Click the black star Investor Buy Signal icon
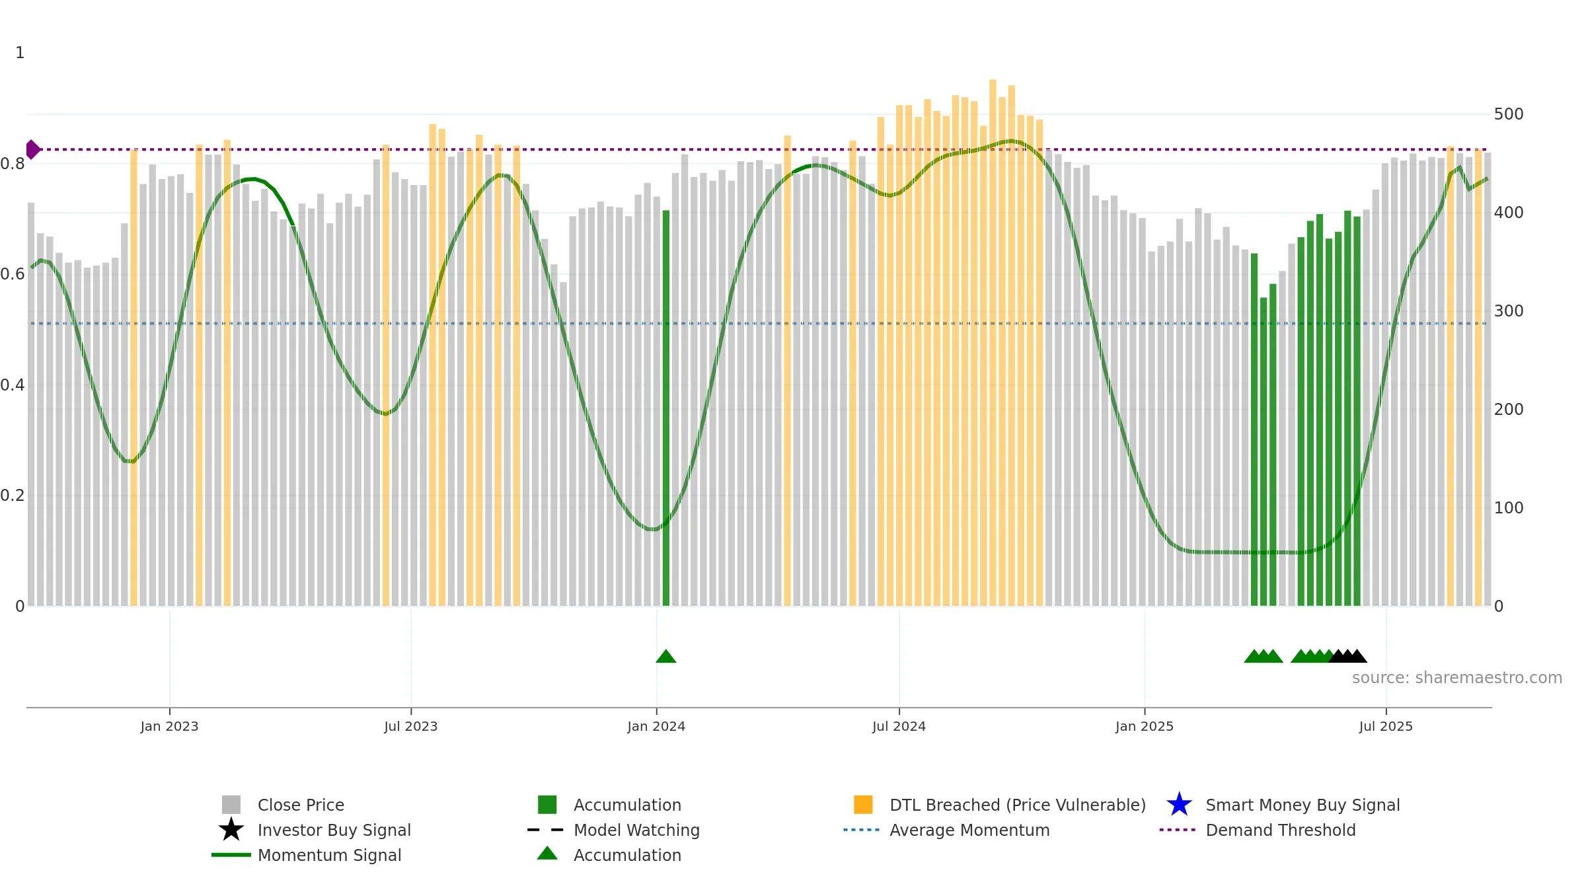 231,830
